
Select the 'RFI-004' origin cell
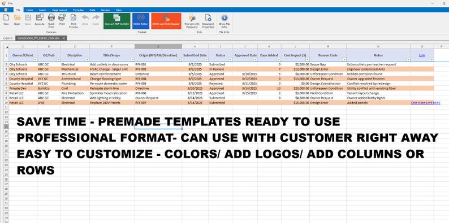158,79
